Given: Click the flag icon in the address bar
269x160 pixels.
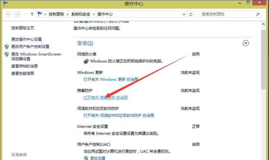Looking at the screenshot, I should pyautogui.click(x=40, y=14).
